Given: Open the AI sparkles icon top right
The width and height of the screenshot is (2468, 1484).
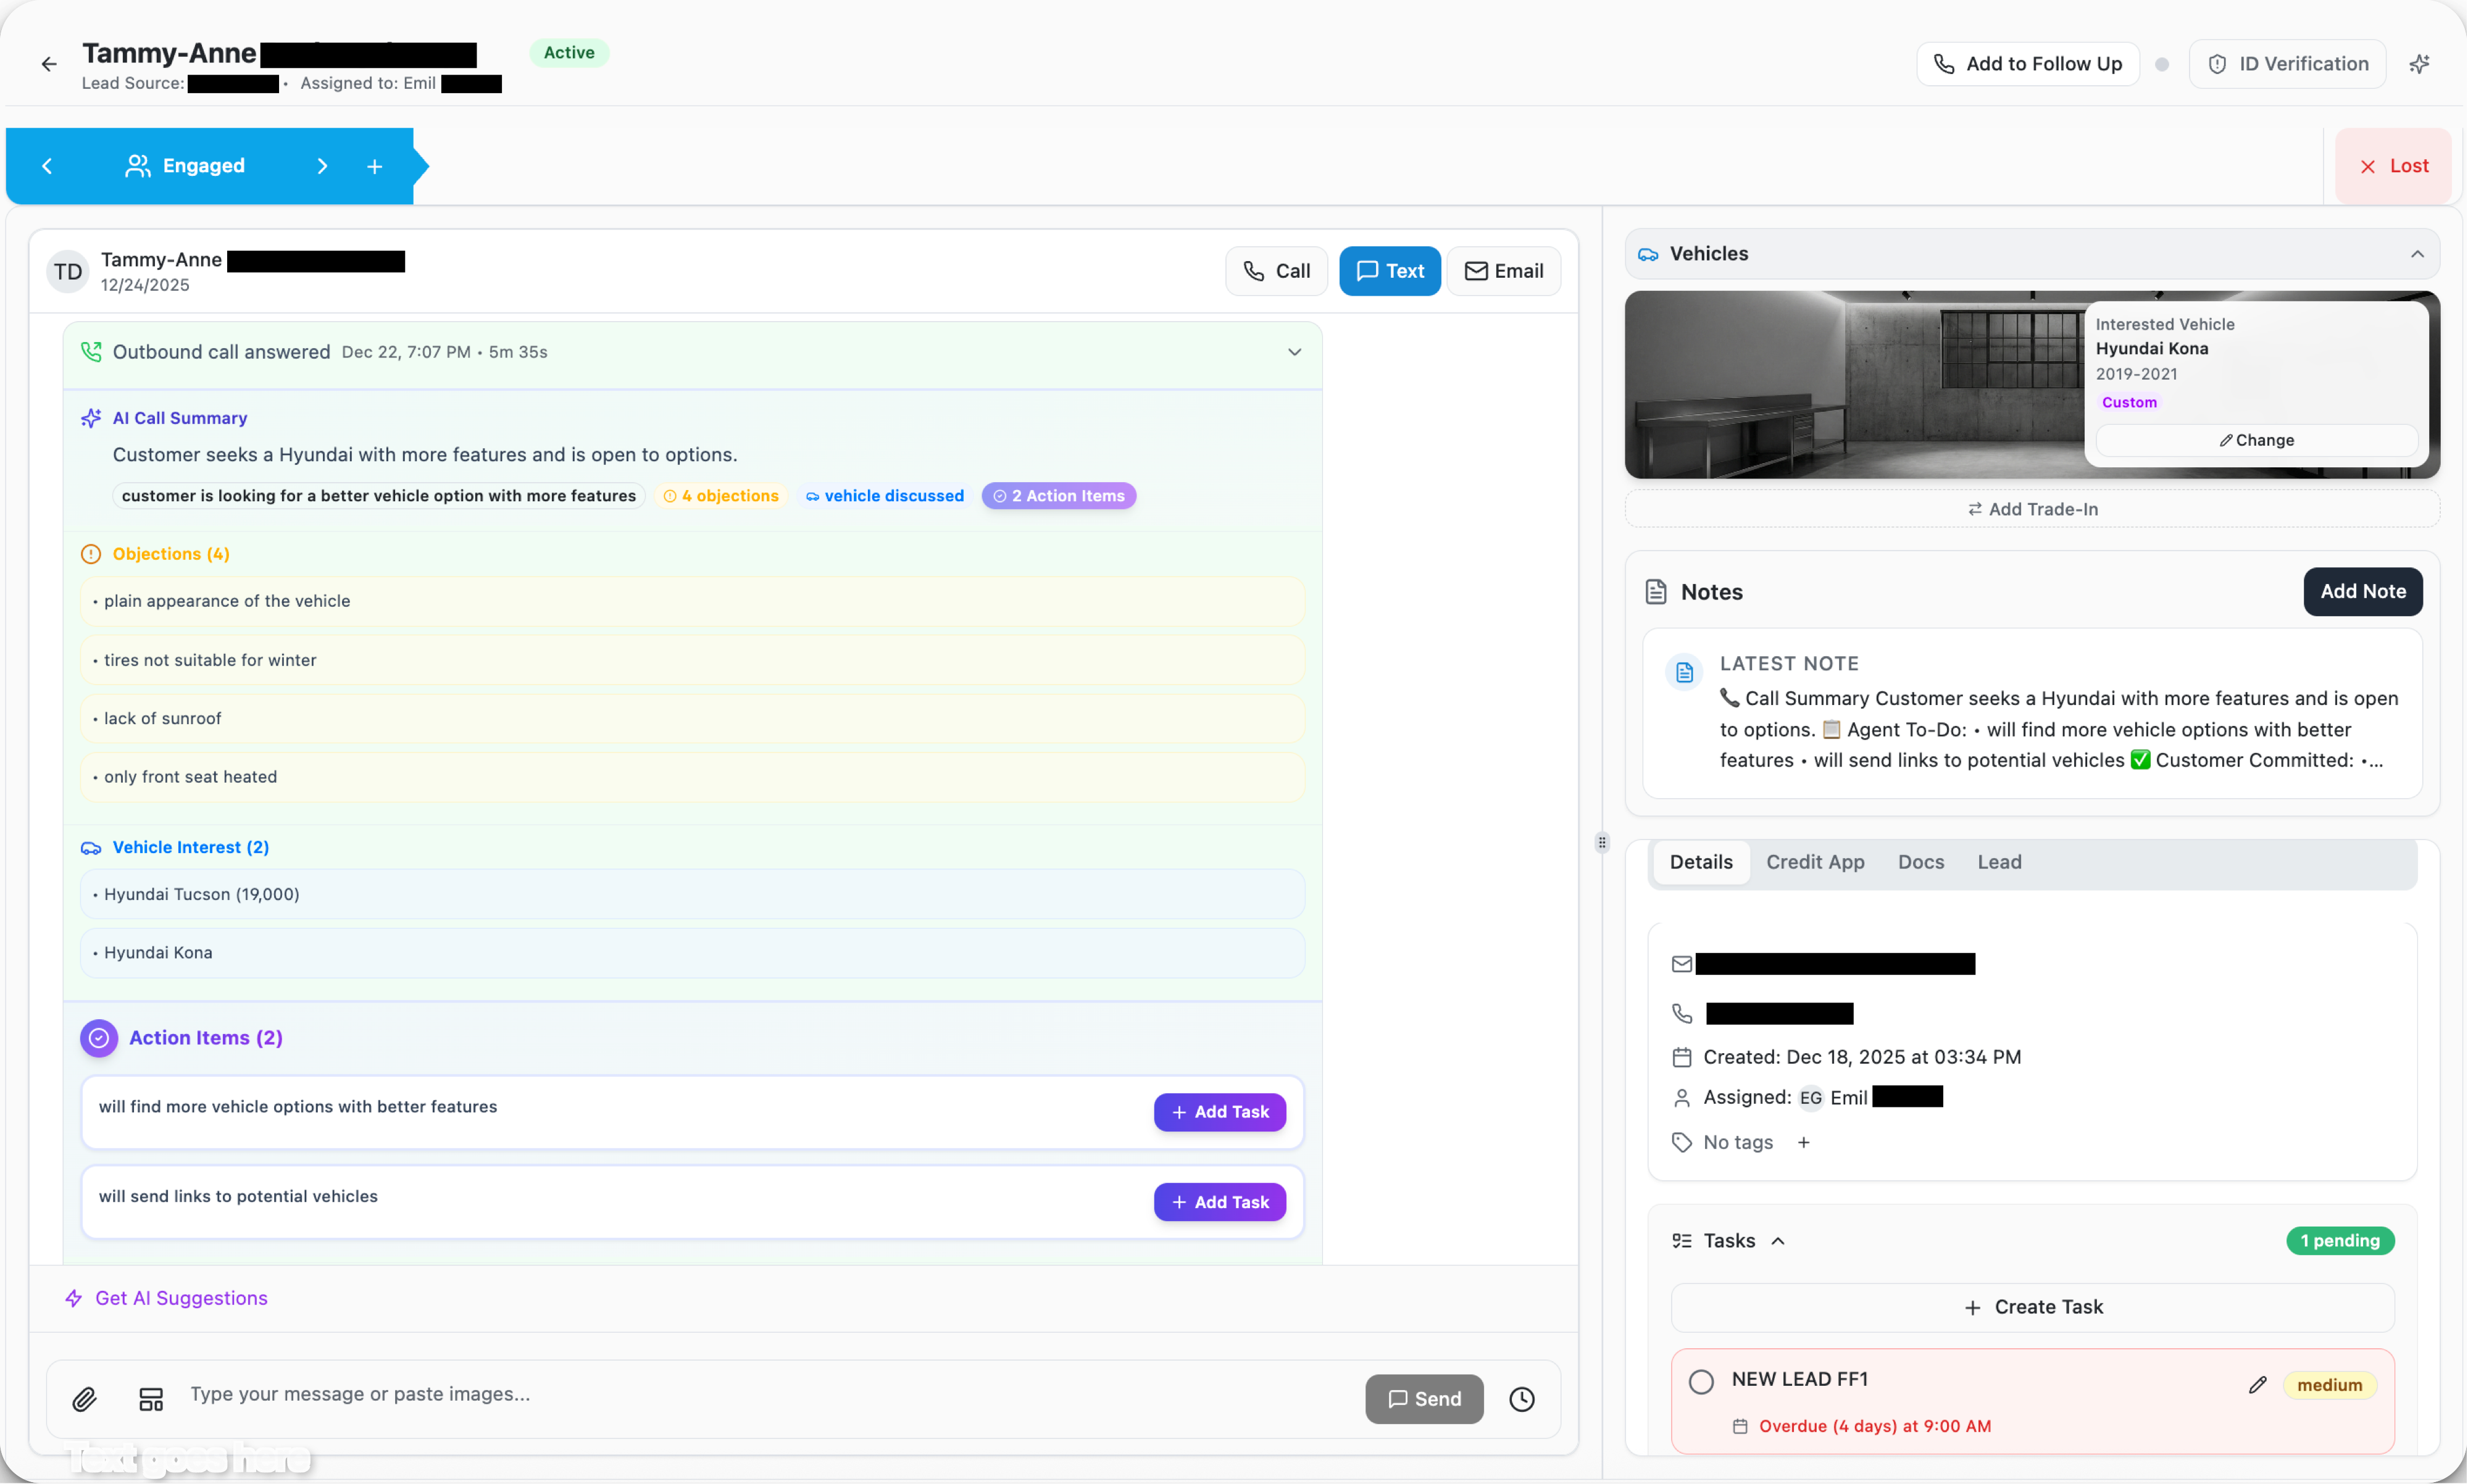Looking at the screenshot, I should click(x=2420, y=63).
